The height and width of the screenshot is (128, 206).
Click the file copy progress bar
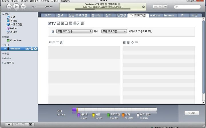(x=103, y=9)
